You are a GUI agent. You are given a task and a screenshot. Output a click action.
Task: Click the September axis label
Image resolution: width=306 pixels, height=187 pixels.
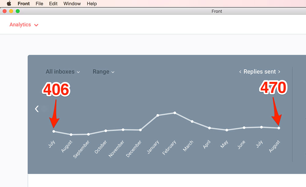pos(81,149)
